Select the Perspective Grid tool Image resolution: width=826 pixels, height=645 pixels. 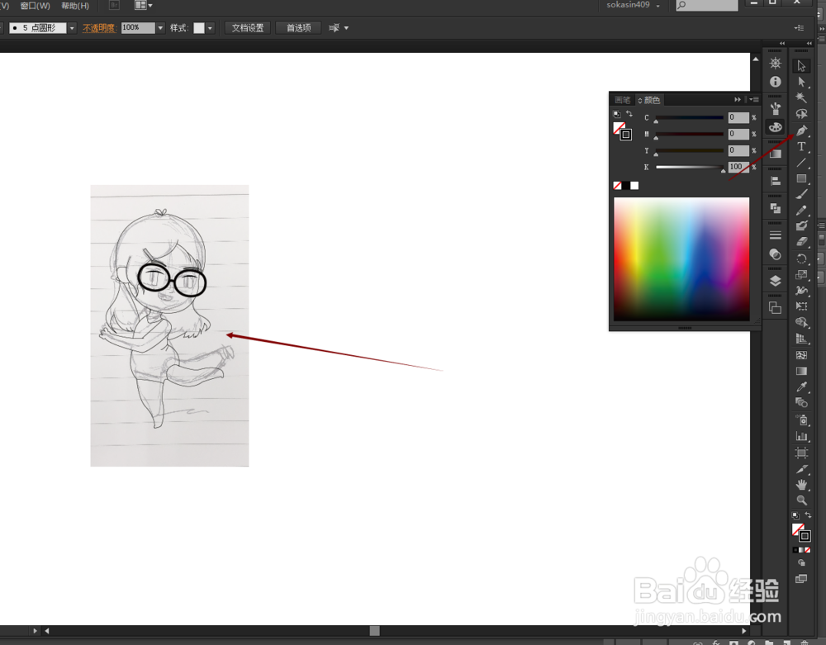[801, 339]
